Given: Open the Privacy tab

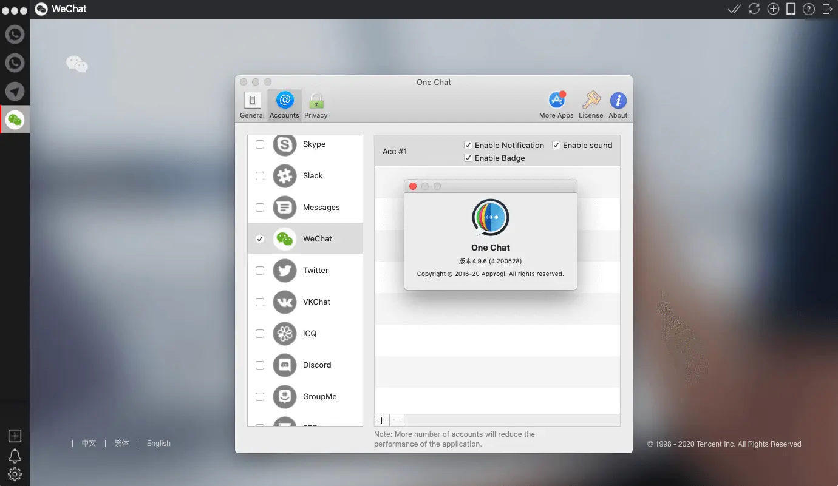Looking at the screenshot, I should (x=316, y=106).
